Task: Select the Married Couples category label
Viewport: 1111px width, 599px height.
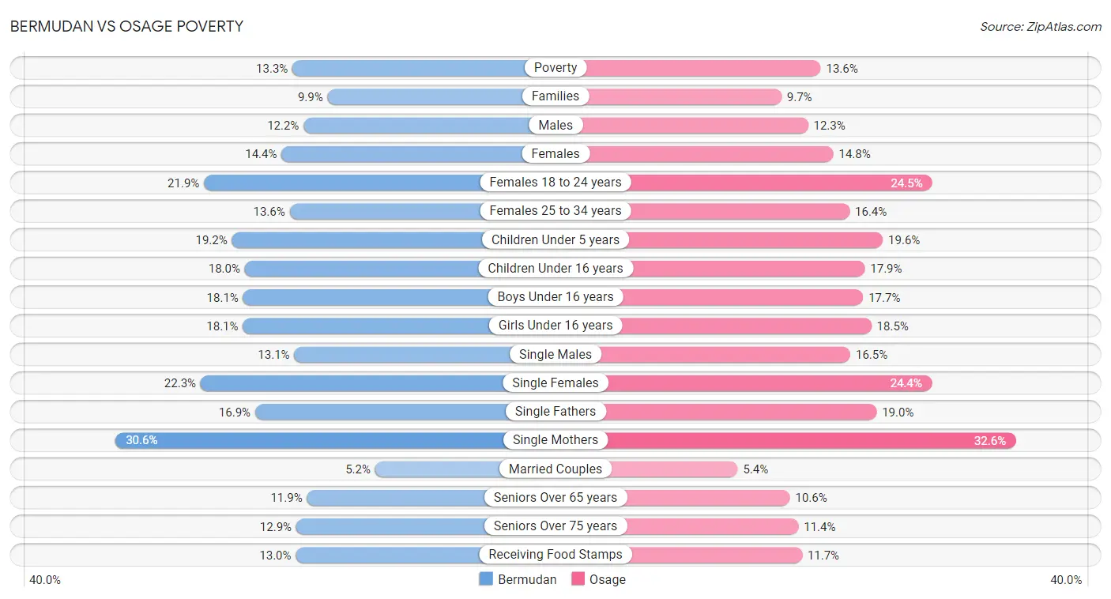Action: point(555,469)
